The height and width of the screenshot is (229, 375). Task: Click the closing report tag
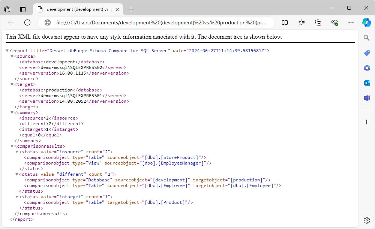21,219
